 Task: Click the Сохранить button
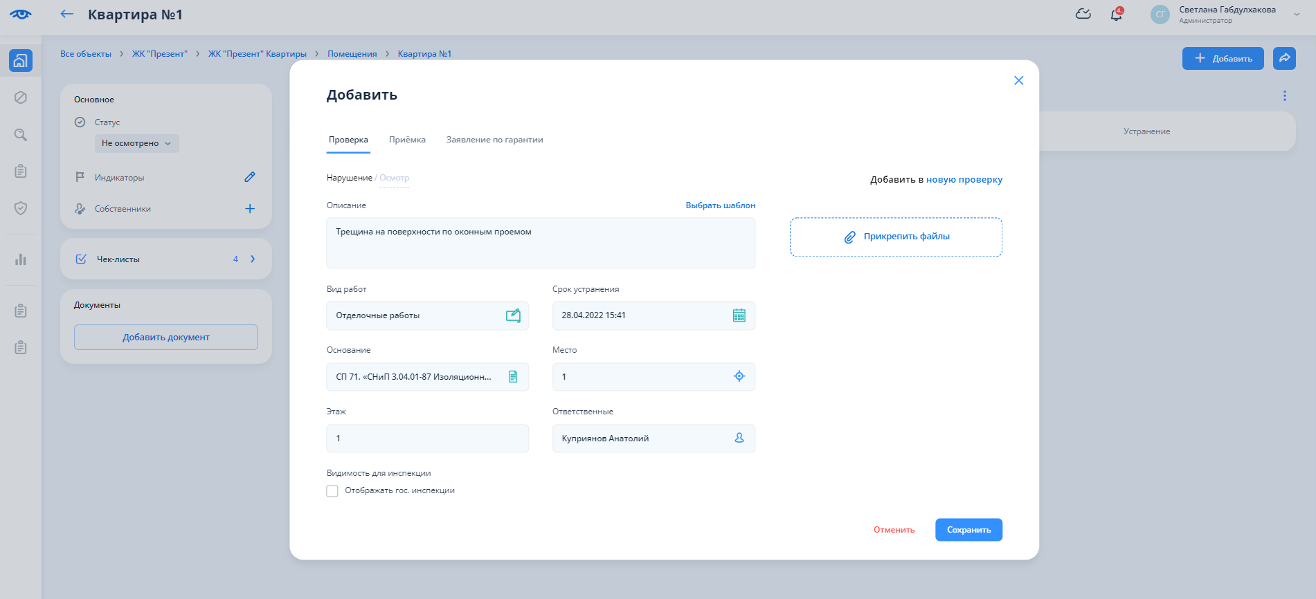[968, 530]
